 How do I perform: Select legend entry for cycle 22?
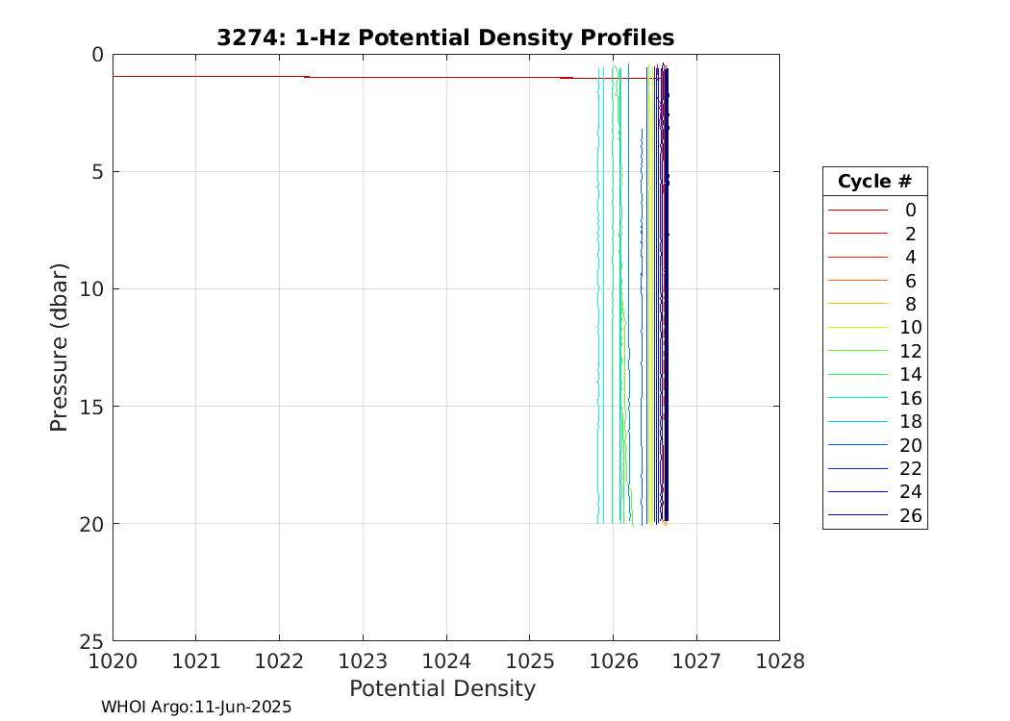[874, 469]
